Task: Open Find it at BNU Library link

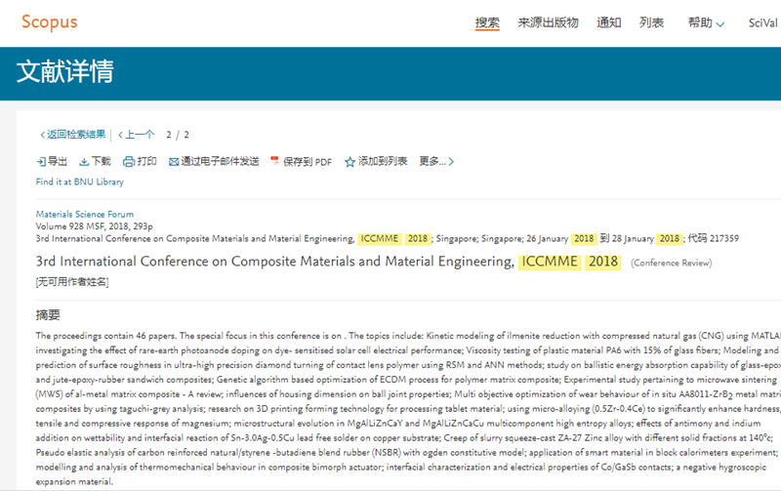Action: click(80, 182)
